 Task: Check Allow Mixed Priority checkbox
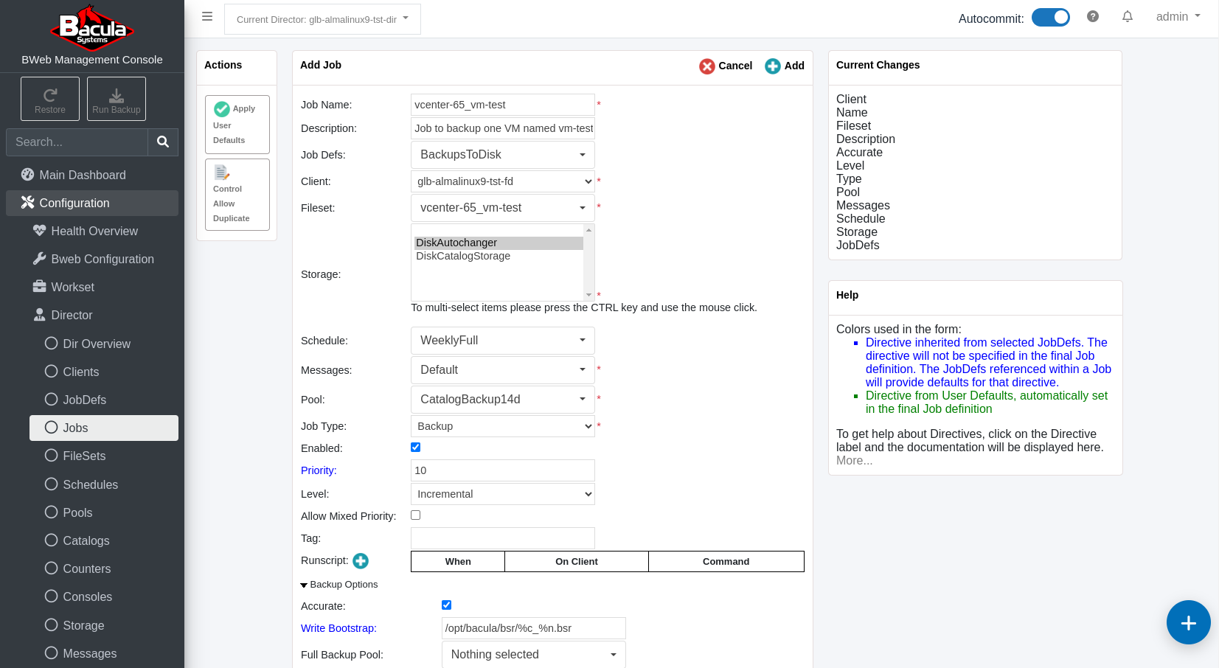coord(416,515)
